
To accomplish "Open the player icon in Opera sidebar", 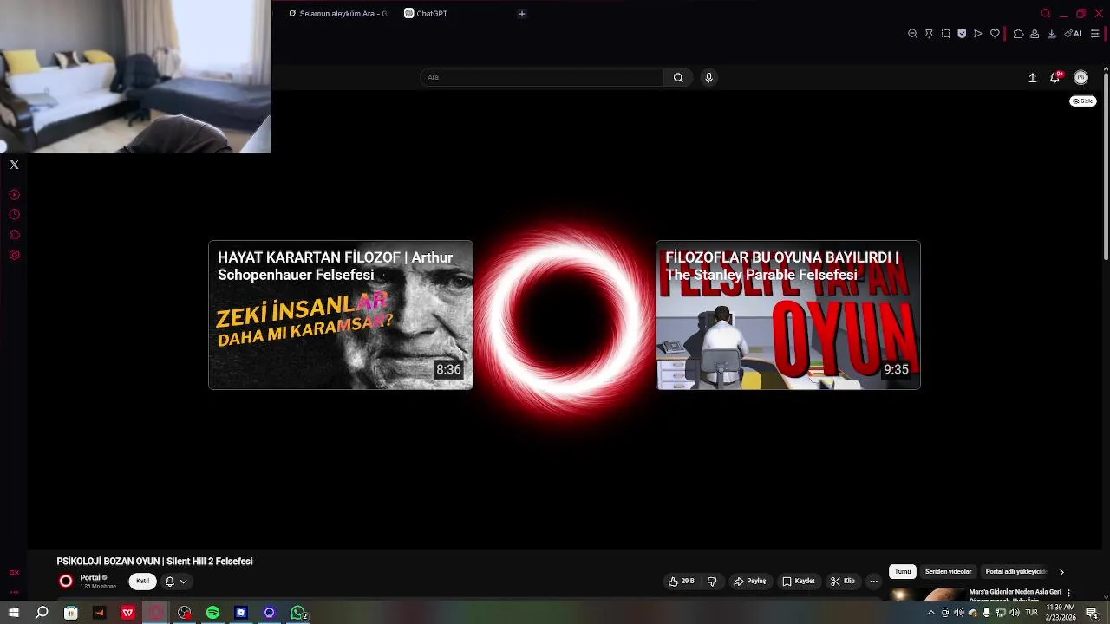I will [14, 195].
